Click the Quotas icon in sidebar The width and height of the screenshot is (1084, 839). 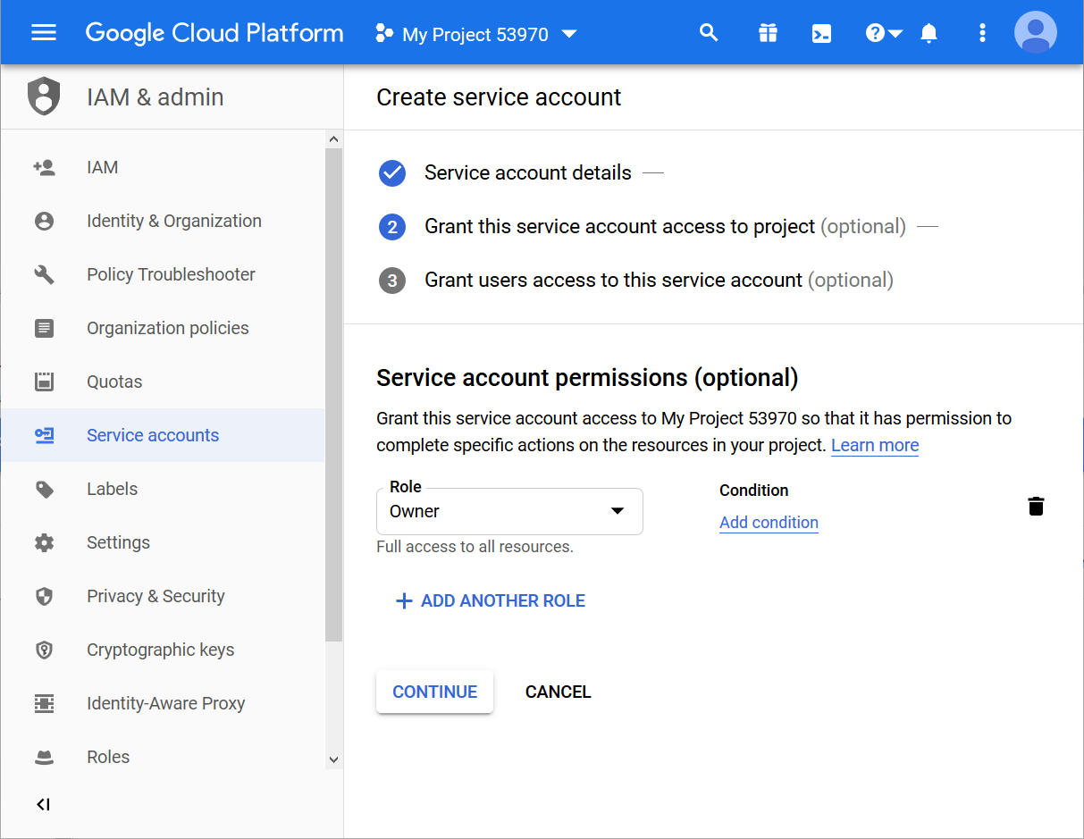tap(44, 382)
